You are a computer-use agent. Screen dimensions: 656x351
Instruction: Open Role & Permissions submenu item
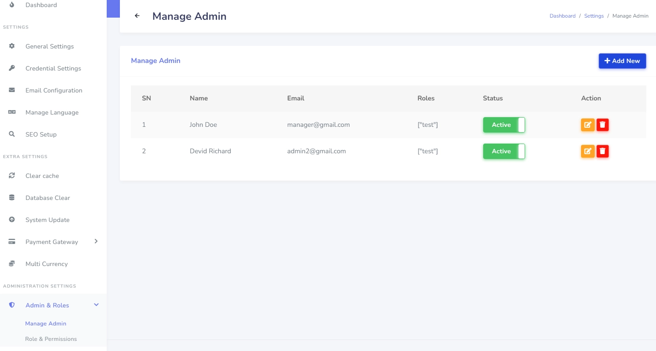click(x=51, y=339)
